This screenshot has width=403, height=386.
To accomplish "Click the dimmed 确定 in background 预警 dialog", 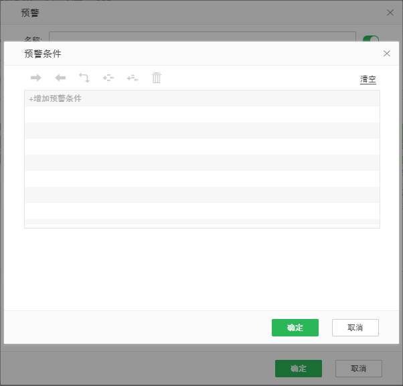I will click(299, 369).
